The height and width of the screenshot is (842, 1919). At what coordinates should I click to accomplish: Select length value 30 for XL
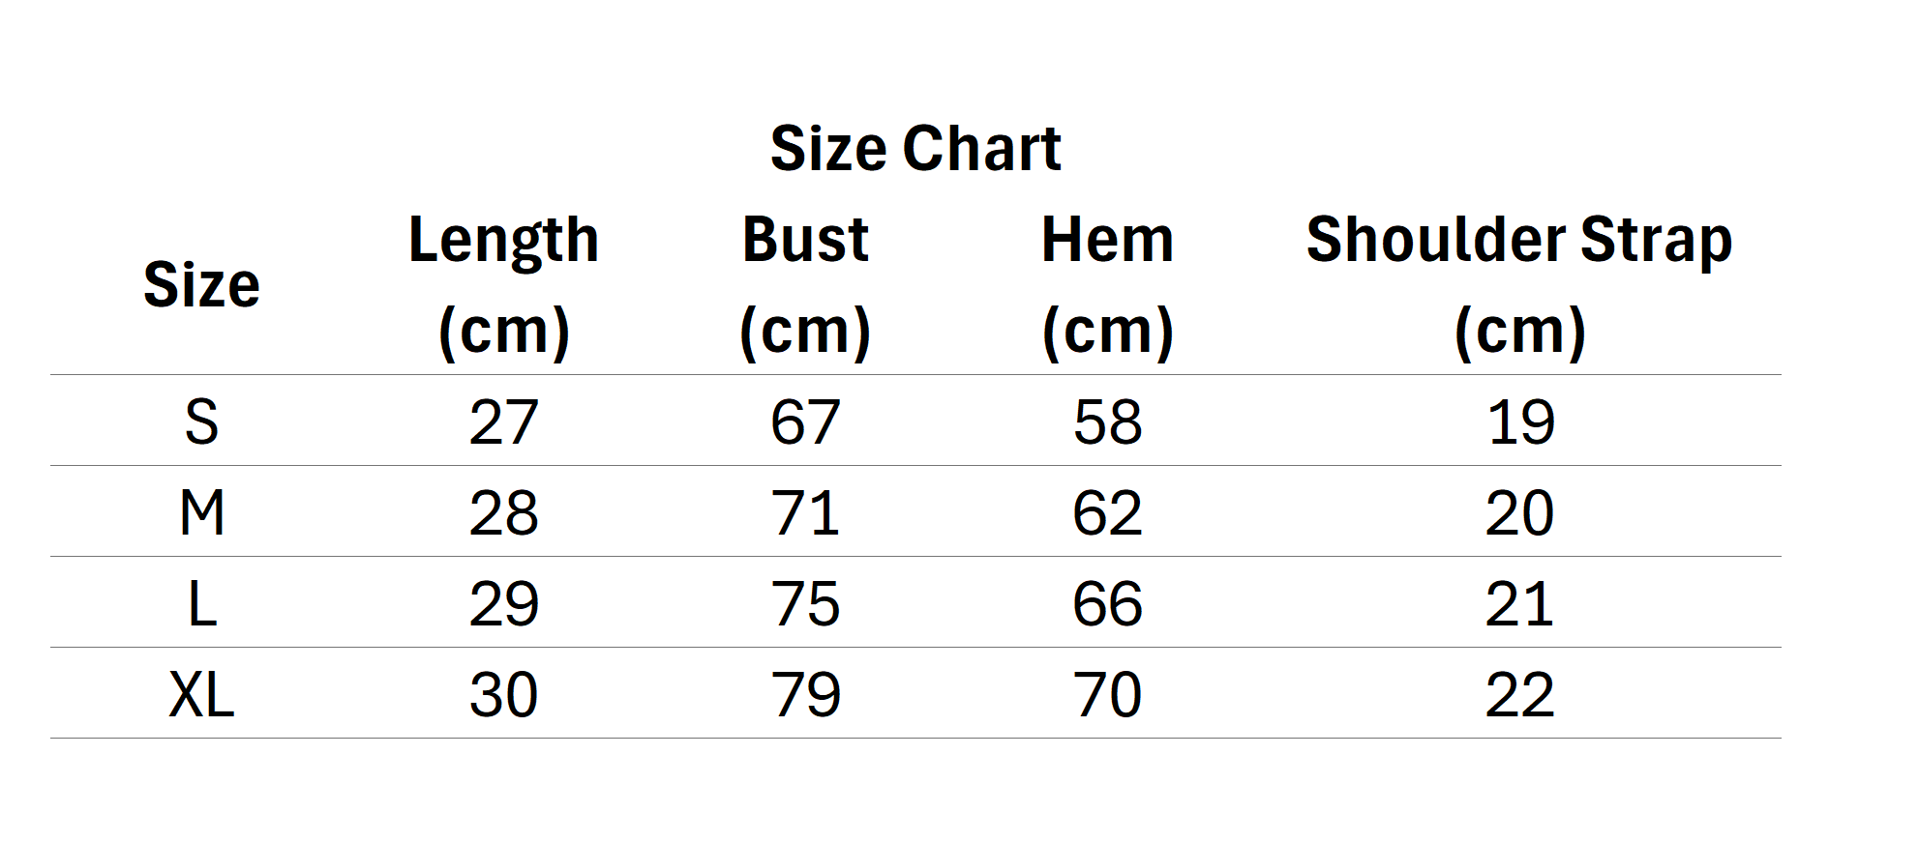tap(503, 694)
